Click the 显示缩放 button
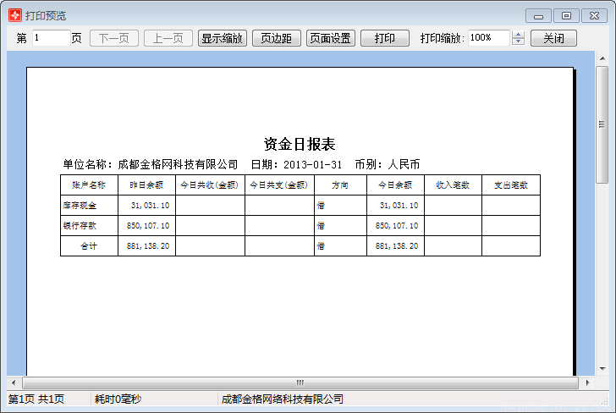Viewport: 616px width, 413px height. click(x=222, y=38)
